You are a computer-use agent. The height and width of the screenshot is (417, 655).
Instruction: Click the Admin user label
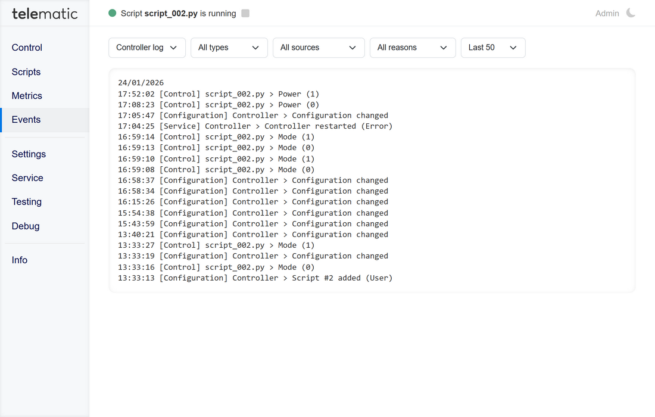(x=607, y=13)
